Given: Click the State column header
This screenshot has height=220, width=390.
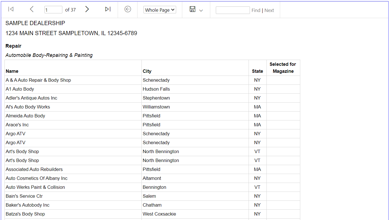Looking at the screenshot, I should (x=257, y=71).
